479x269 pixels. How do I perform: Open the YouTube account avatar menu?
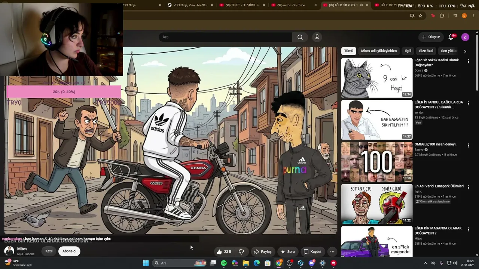[465, 37]
